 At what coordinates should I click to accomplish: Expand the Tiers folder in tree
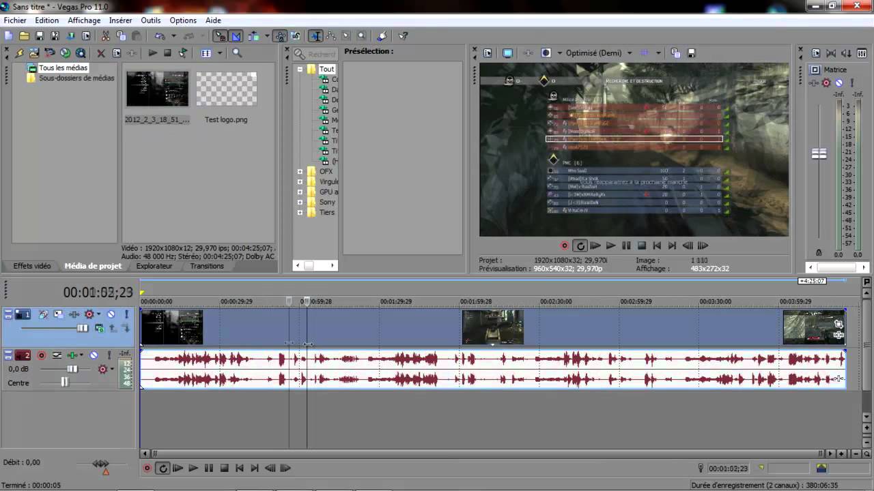click(x=300, y=212)
